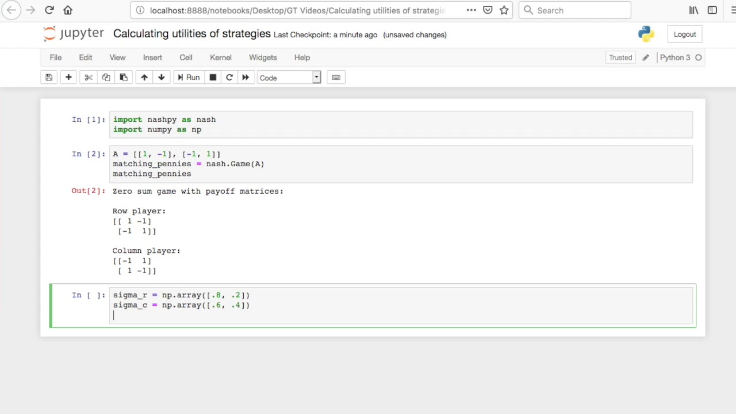
Task: Insert cell below with the plus icon
Action: 68,78
